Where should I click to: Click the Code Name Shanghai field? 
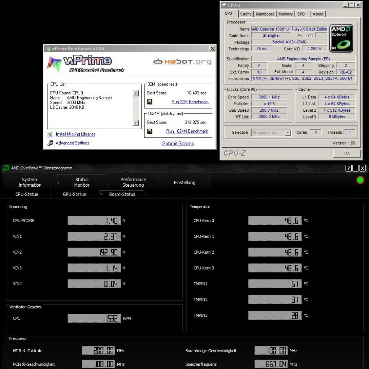coord(271,35)
